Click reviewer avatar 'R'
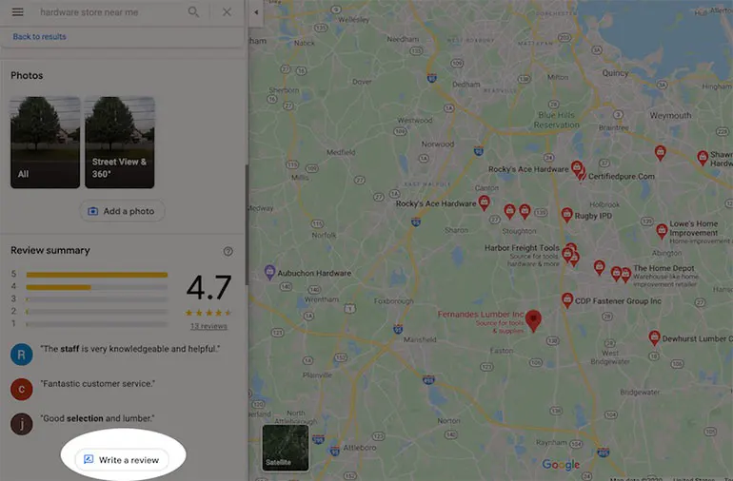The width and height of the screenshot is (733, 481). click(x=22, y=355)
